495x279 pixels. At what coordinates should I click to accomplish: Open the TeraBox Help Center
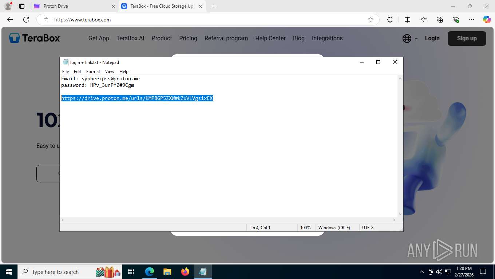(270, 38)
